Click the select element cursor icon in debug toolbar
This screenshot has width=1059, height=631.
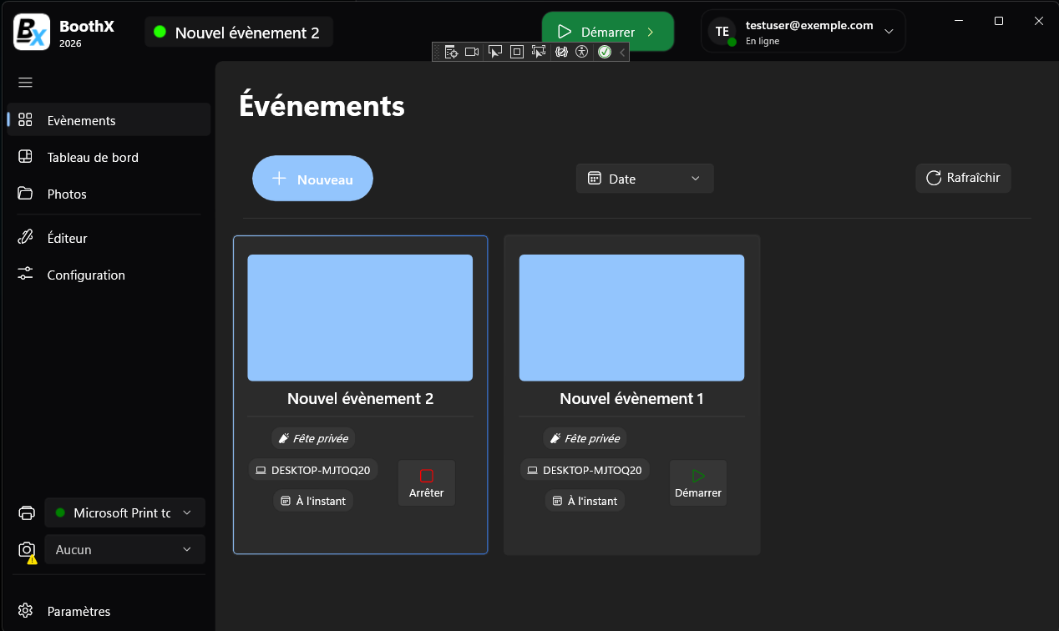click(494, 52)
